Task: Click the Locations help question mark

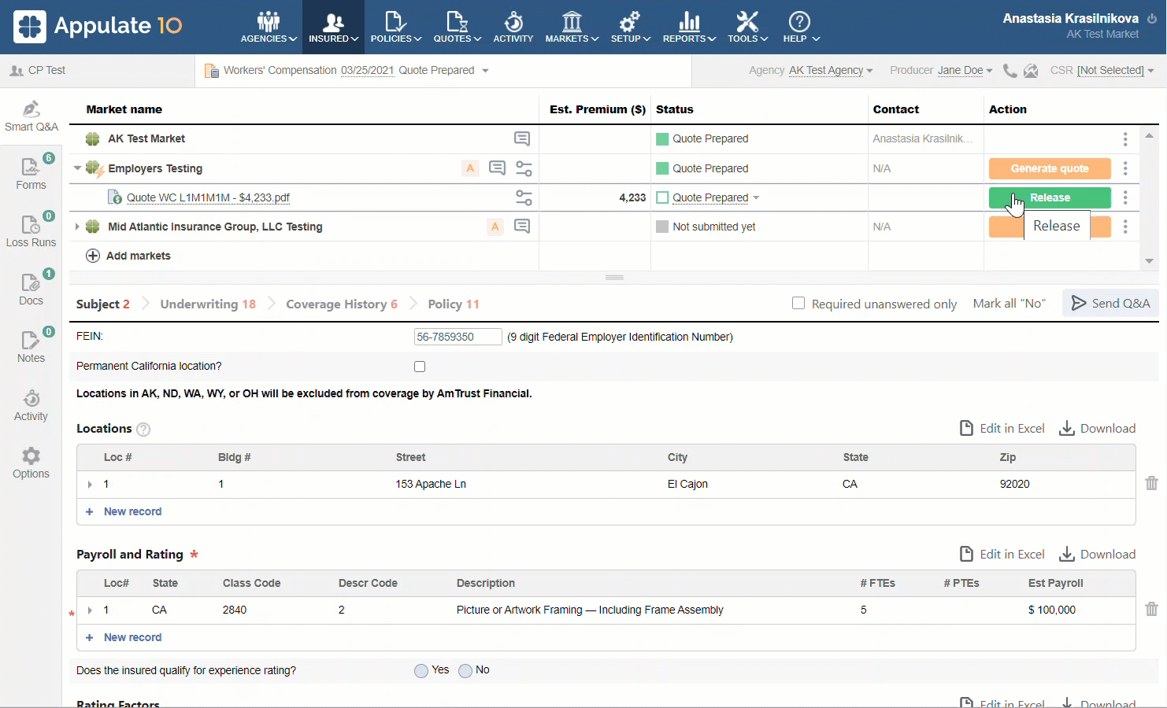Action: tap(143, 430)
